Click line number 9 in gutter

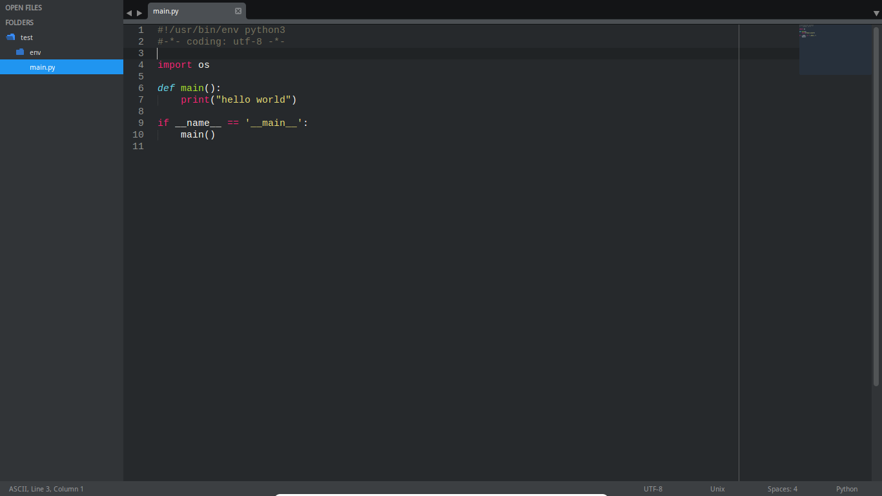click(141, 123)
